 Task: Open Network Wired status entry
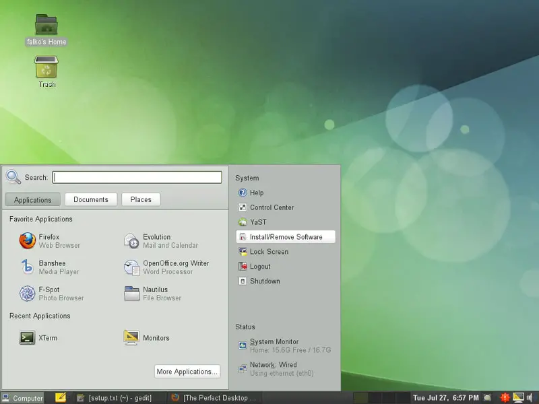(x=276, y=369)
